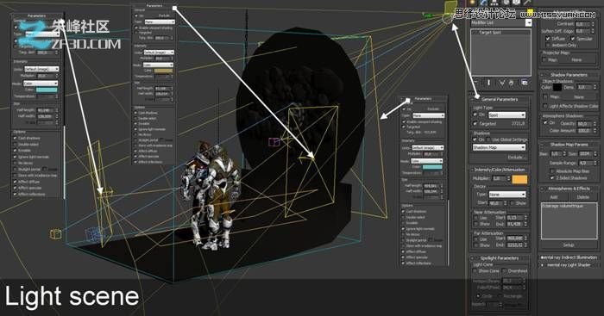Toggle the Decay Show checkbox

513,202
